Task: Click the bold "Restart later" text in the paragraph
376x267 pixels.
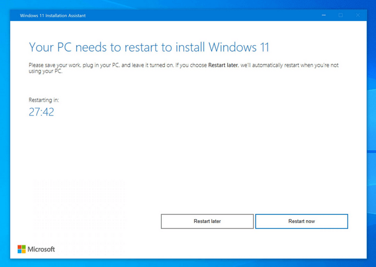Action: (x=223, y=65)
